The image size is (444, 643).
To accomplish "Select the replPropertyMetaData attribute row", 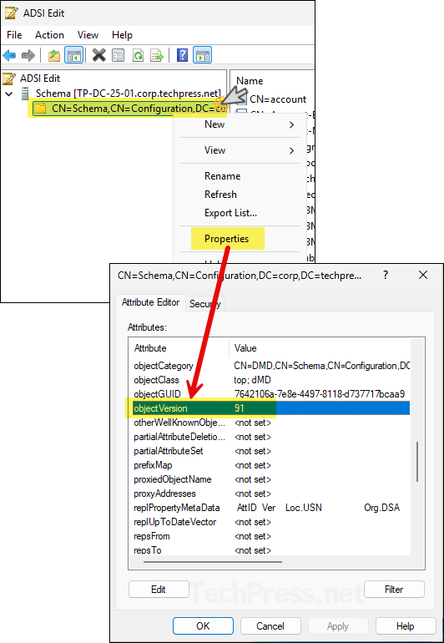I will click(270, 508).
